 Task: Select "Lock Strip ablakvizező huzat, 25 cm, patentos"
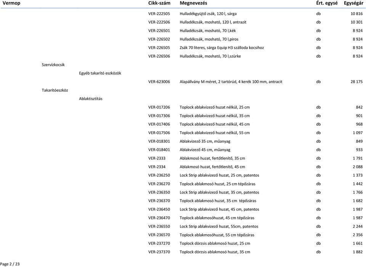pos(219,175)
